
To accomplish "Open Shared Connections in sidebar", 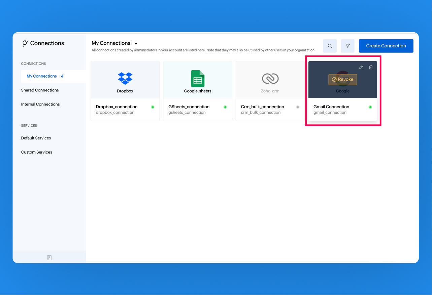I will tap(40, 90).
